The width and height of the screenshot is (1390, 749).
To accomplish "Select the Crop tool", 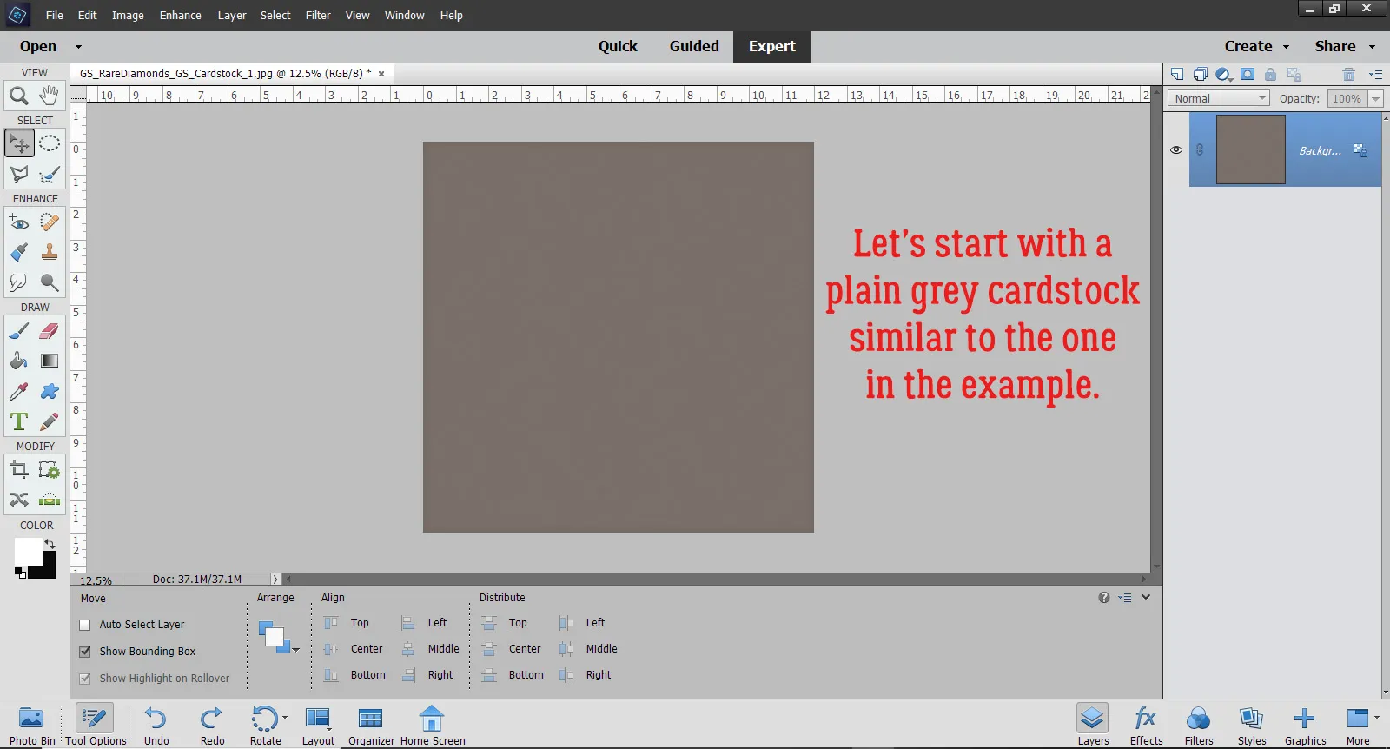I will tap(18, 471).
